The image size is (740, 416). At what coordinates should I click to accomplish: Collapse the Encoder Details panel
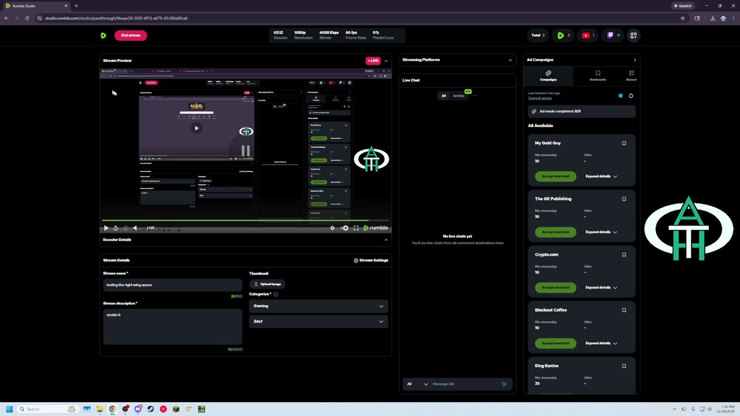coord(386,240)
